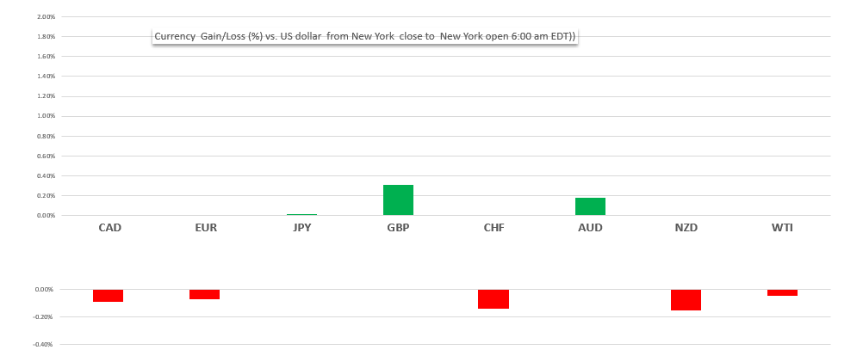Select the 1.00% y-axis value
The width and height of the screenshot is (863, 356).
coord(45,116)
